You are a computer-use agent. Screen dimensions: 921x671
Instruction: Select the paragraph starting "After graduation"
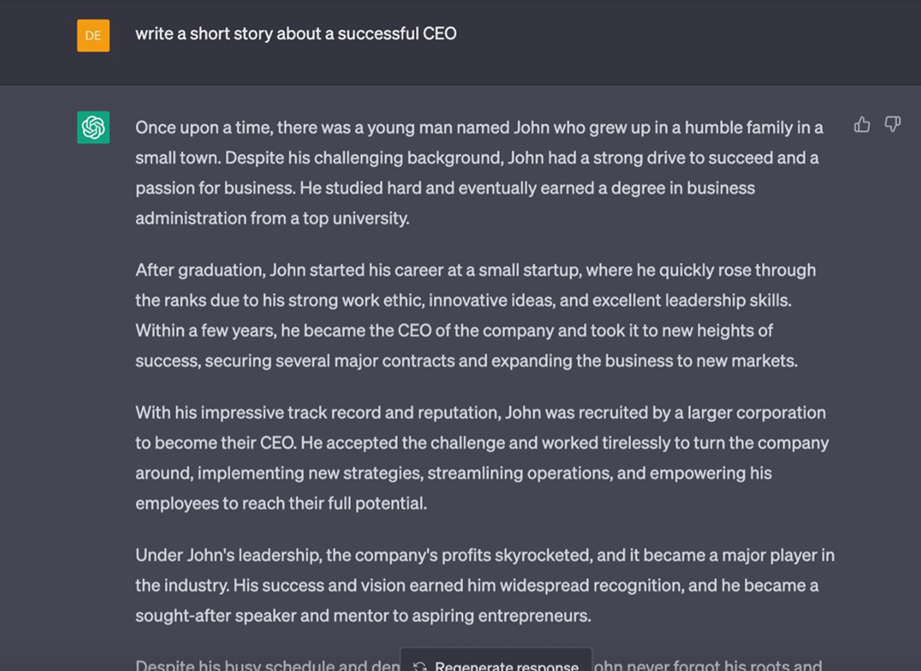point(475,315)
